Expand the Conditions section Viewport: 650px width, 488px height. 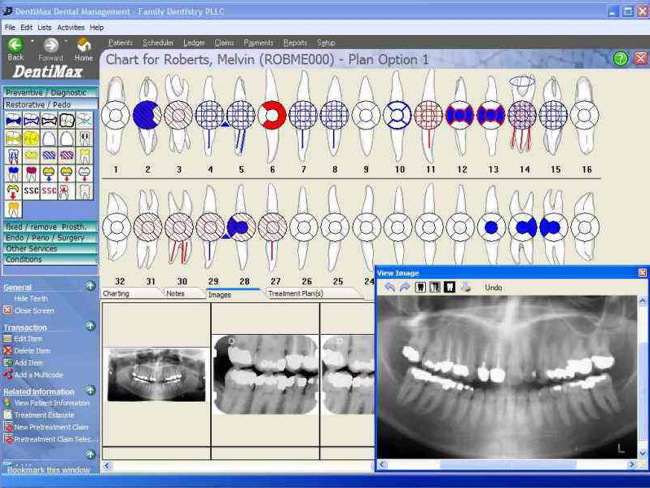click(51, 259)
